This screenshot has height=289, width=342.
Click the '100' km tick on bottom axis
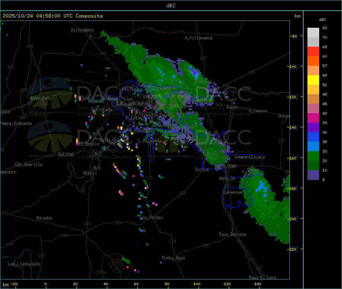[x=197, y=284]
